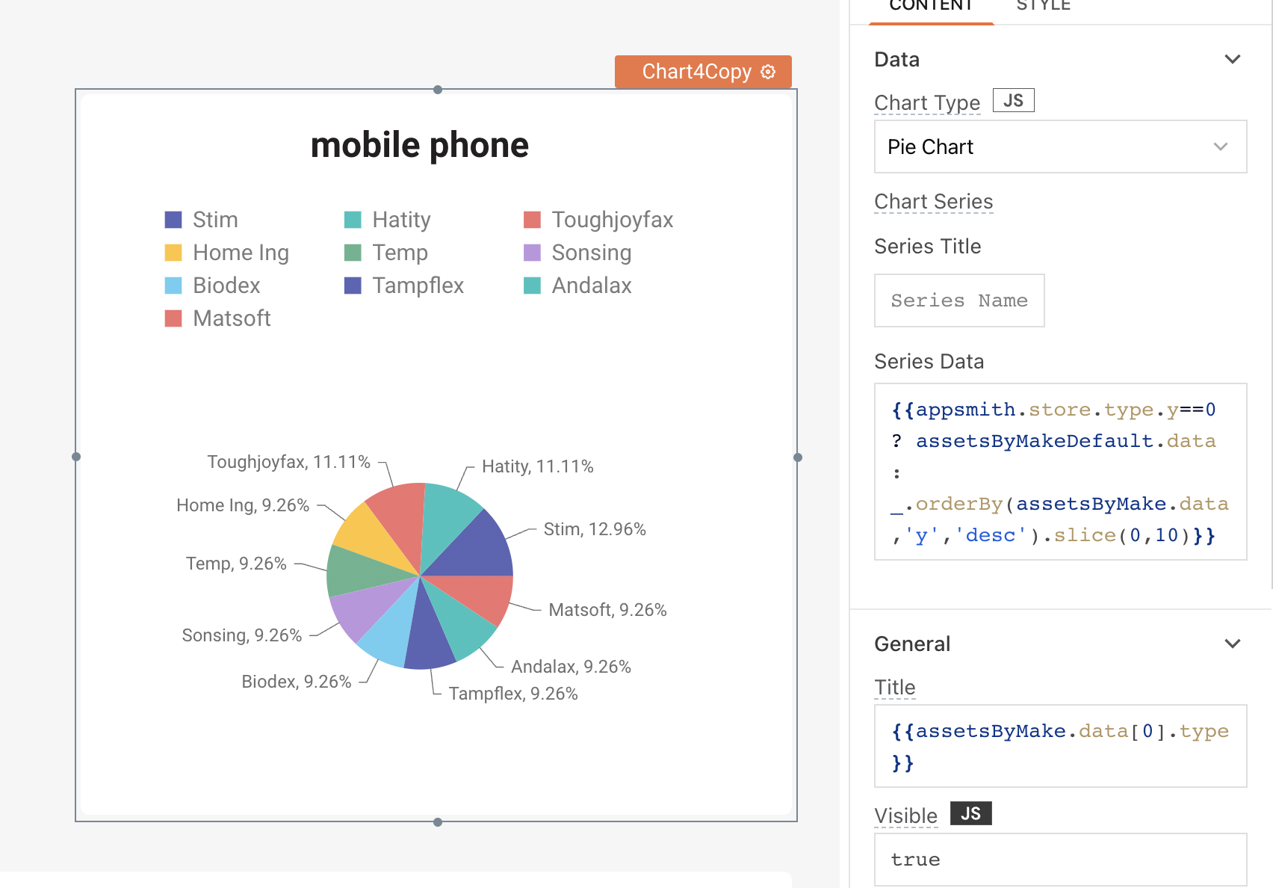Grab the top resize handle of chart
The height and width of the screenshot is (888, 1273).
(438, 90)
